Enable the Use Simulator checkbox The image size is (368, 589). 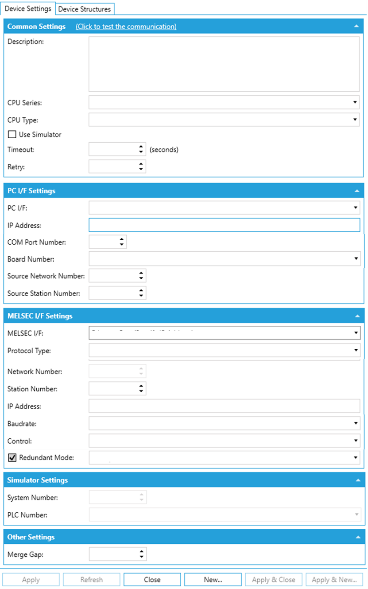click(12, 134)
